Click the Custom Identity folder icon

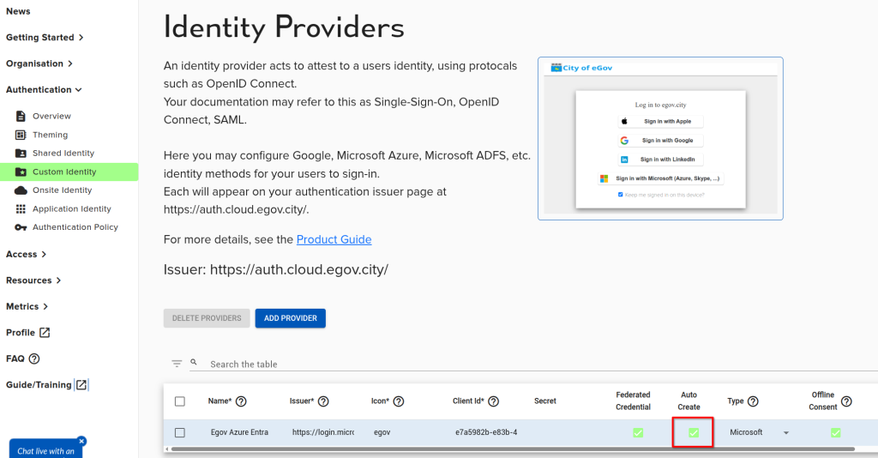[x=21, y=172]
